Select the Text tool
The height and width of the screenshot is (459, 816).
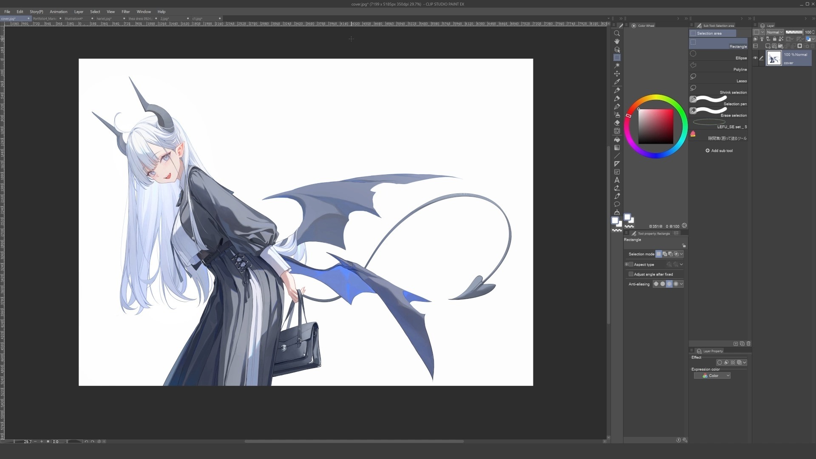coord(617,180)
